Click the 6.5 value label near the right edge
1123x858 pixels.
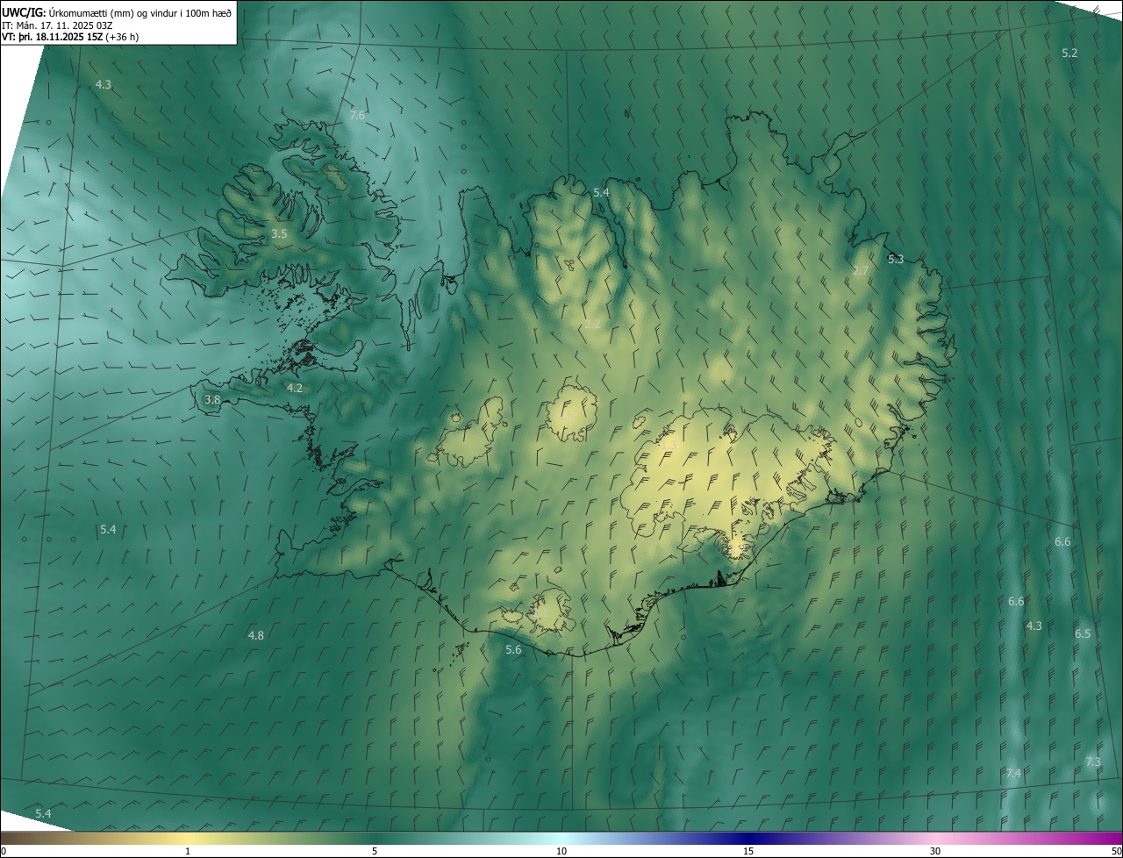(1083, 634)
